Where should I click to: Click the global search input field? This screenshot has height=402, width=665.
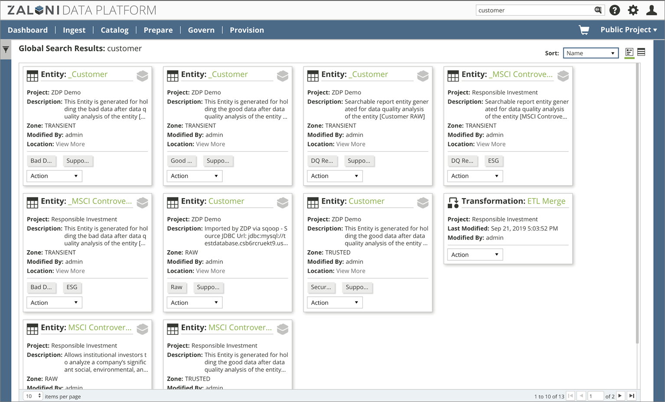(x=535, y=10)
